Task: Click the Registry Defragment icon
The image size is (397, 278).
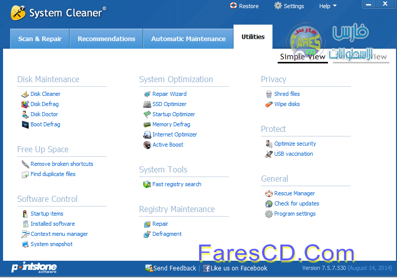Action: pos(147,234)
